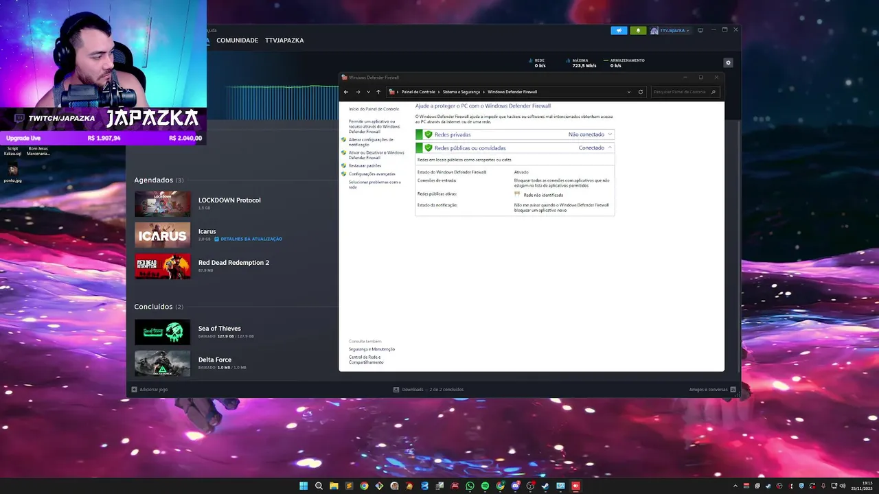Show hidden system tray icons chevron
This screenshot has height=494, width=879.
[735, 486]
